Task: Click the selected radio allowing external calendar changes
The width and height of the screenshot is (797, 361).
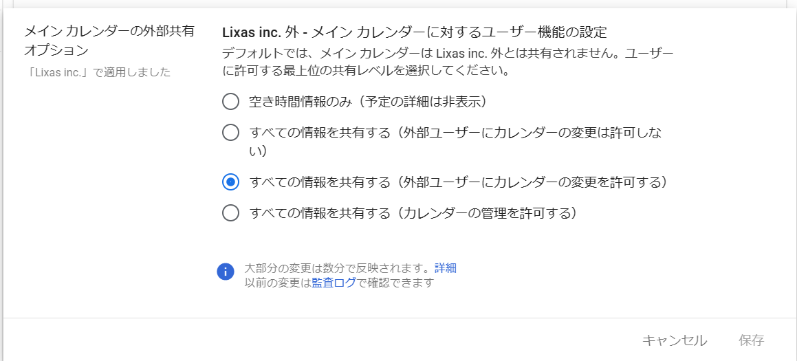Action: 231,182
